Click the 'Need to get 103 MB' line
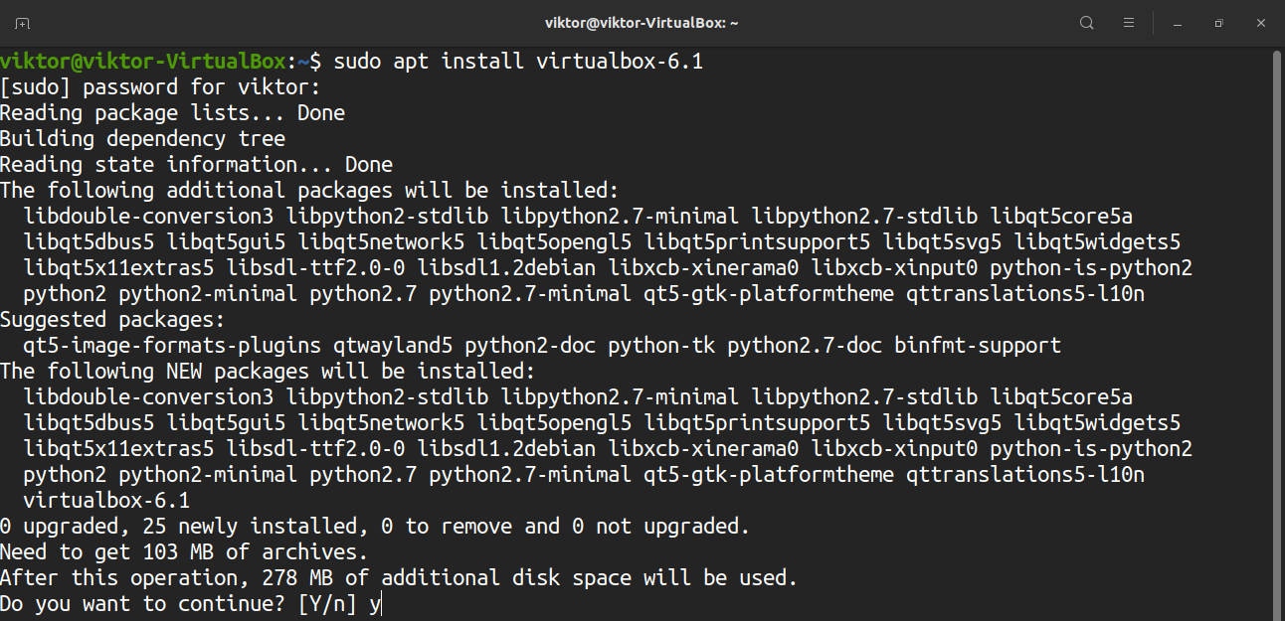The image size is (1285, 621). (184, 552)
